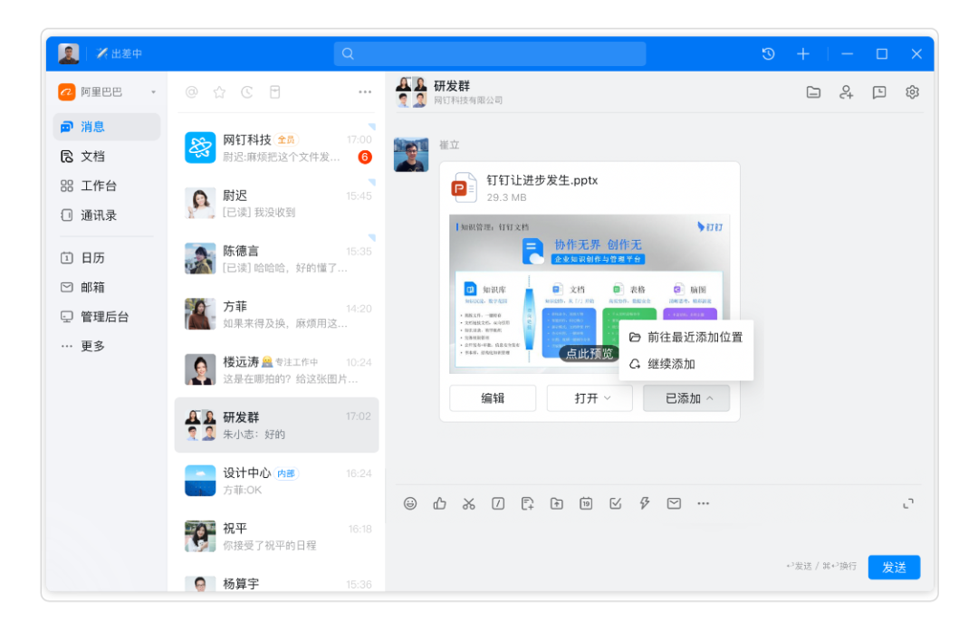Click the history clock icon in title bar
978x631 pixels.
point(768,54)
